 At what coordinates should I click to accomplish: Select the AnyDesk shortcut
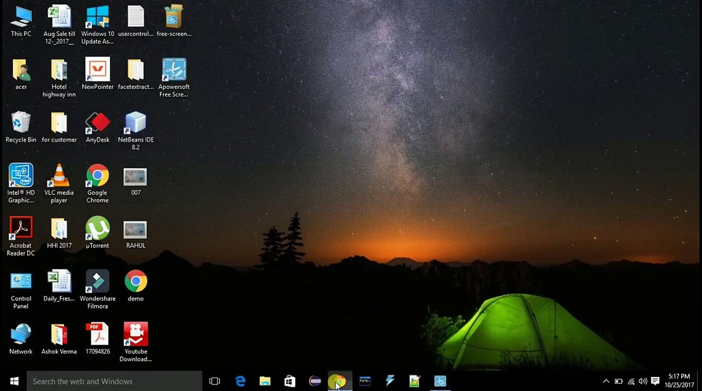[x=97, y=127]
